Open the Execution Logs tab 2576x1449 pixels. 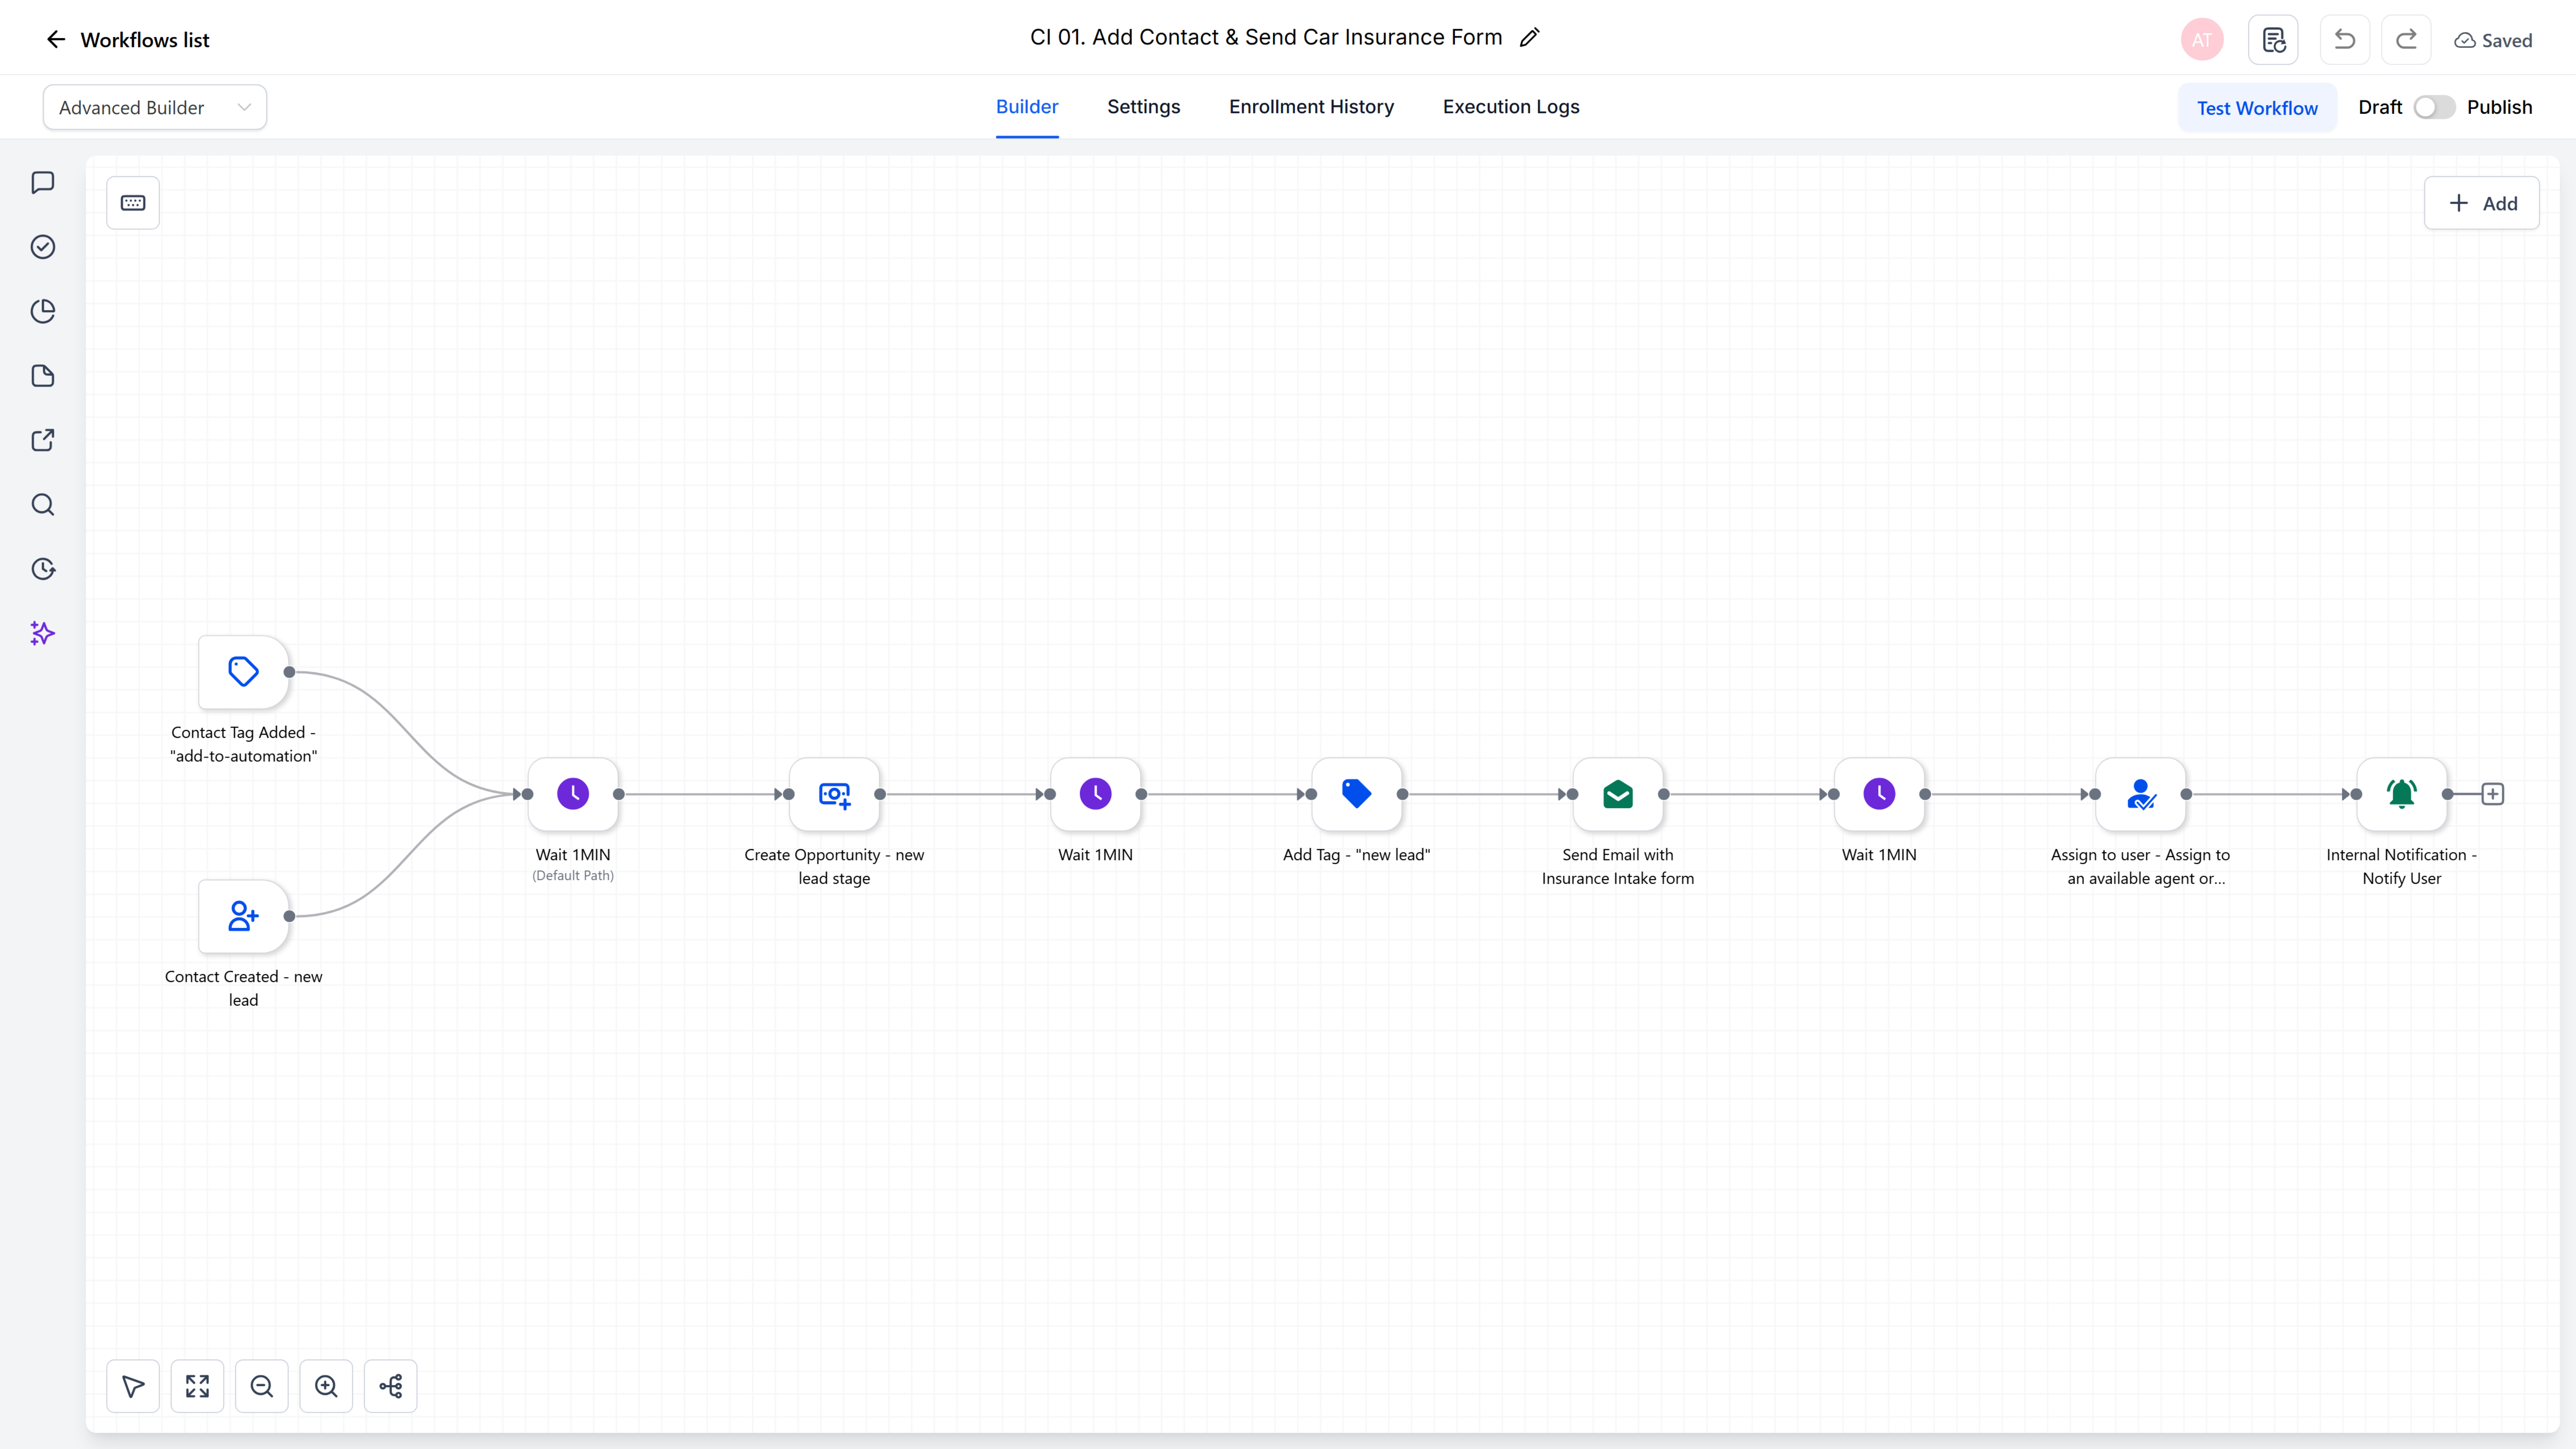coord(1511,107)
